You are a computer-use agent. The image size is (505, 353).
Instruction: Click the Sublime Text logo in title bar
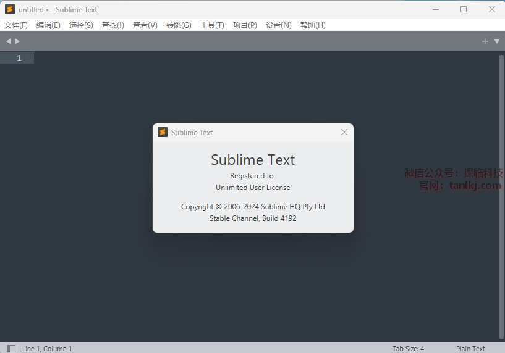[x=10, y=9]
